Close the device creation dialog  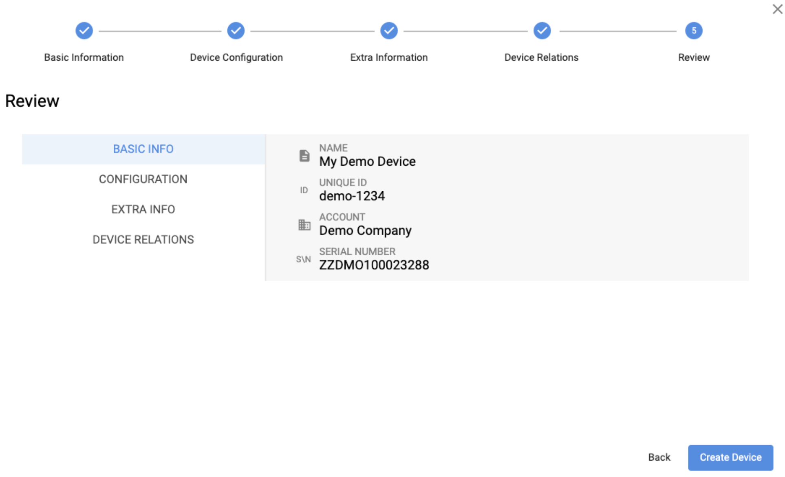pos(777,9)
